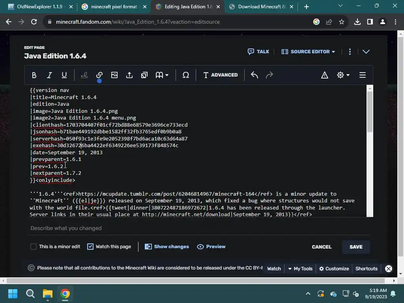The width and height of the screenshot is (404, 303).
Task: Open tab search chevron
Action: click(340, 6)
